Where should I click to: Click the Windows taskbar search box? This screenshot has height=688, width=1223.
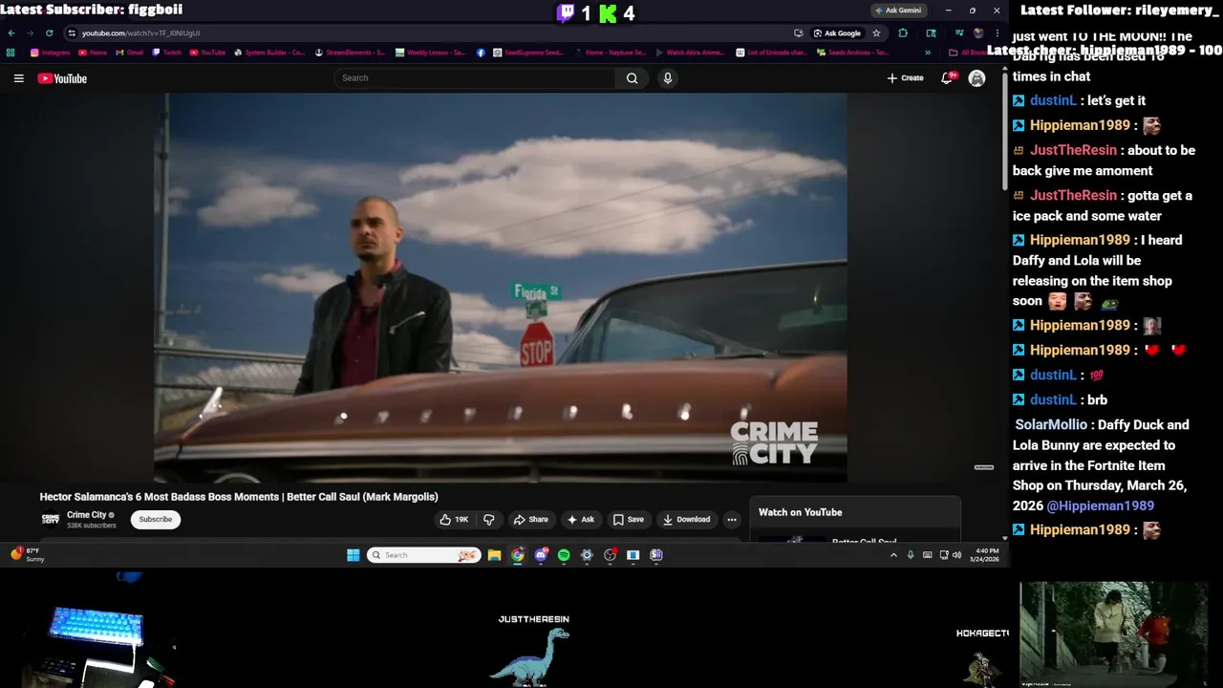[x=424, y=555]
